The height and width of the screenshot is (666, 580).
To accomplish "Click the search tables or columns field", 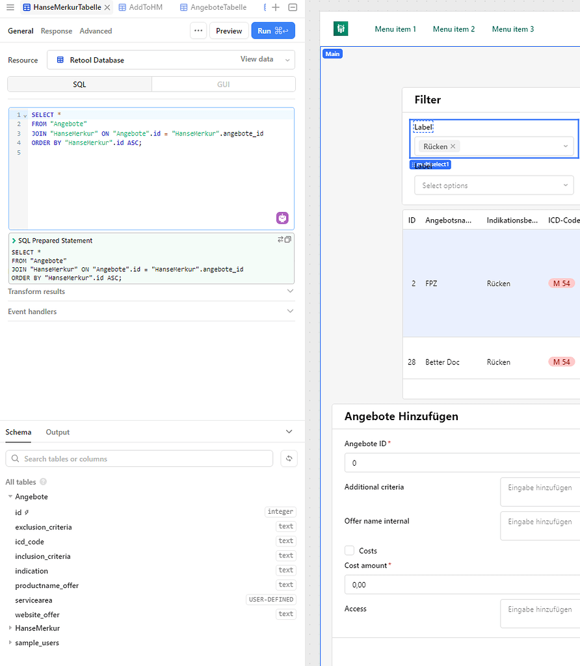I will click(x=139, y=459).
